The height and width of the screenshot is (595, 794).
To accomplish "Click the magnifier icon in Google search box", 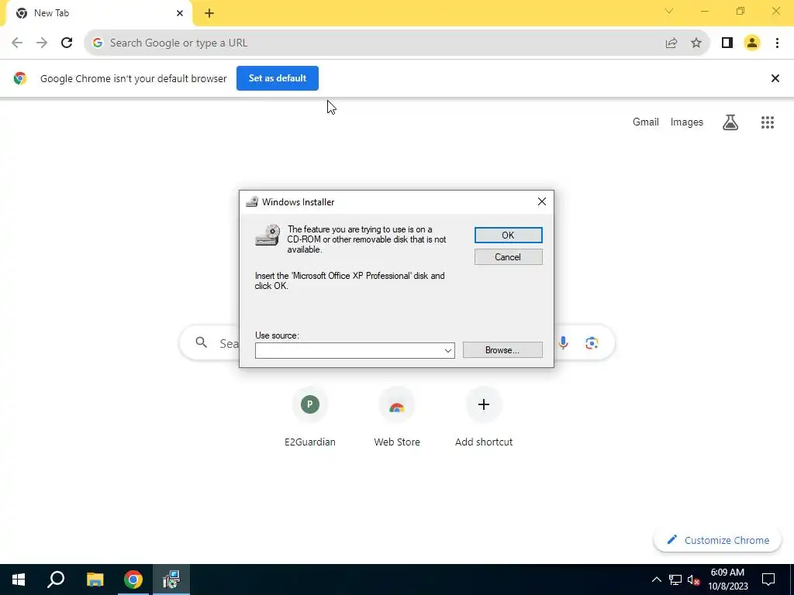I will [x=201, y=343].
